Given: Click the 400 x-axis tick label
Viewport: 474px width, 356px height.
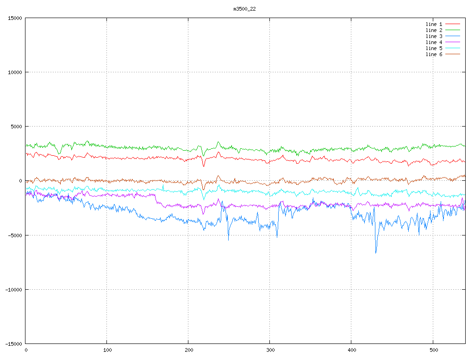Looking at the screenshot, I should click(x=351, y=350).
